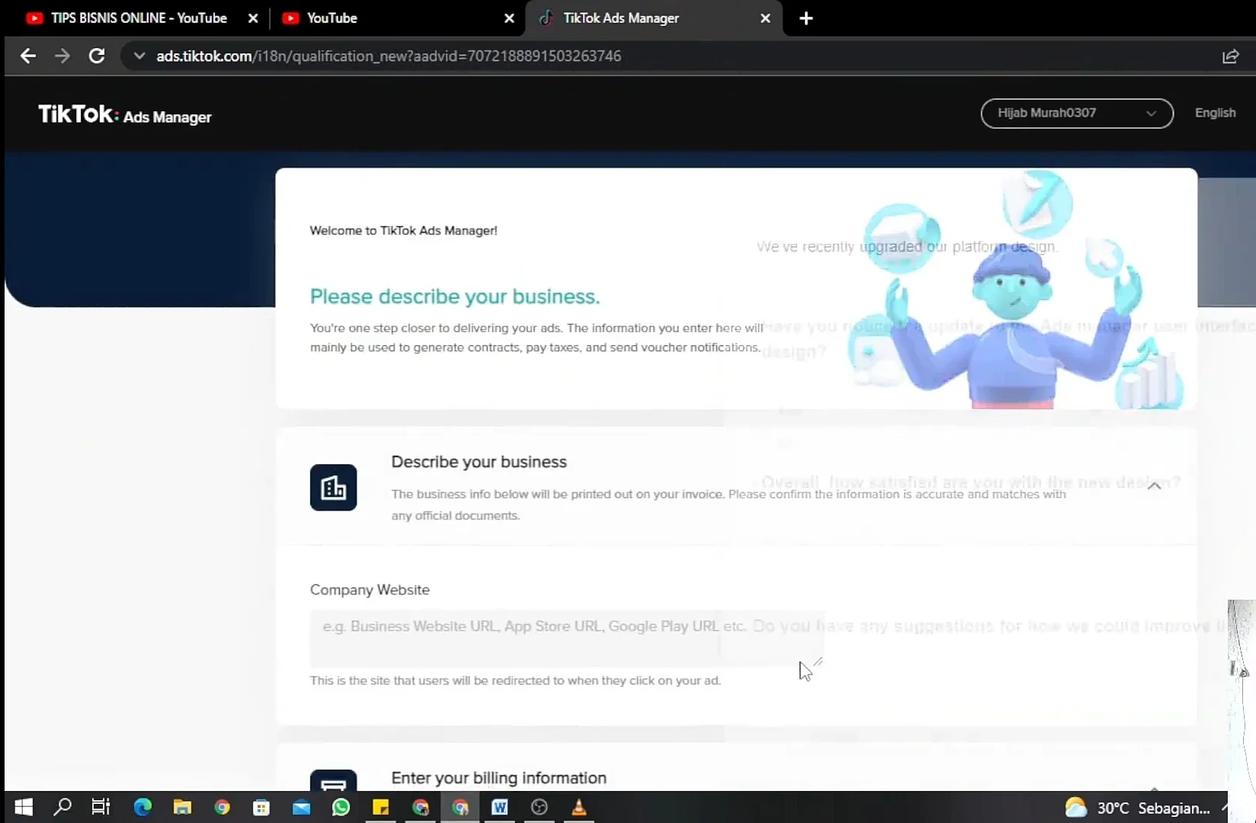Click the address bar URL
Screen dimensions: 1256x823
pyautogui.click(x=389, y=56)
